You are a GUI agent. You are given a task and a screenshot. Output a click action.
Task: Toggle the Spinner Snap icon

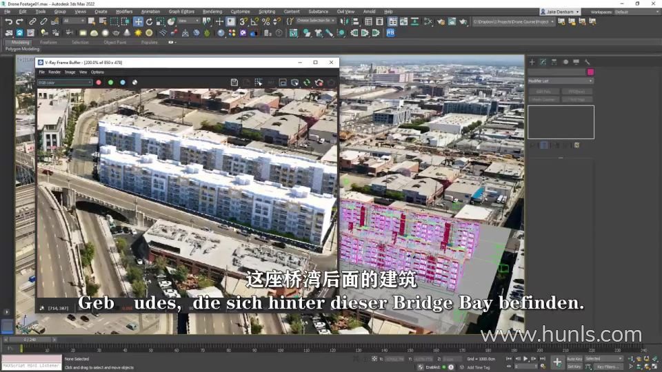click(x=277, y=21)
